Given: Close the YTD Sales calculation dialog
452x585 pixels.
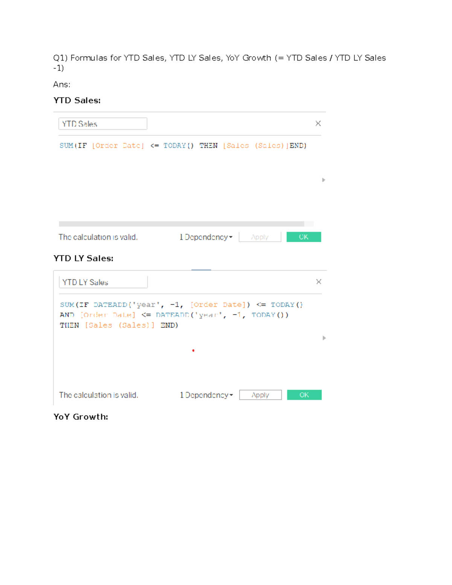Looking at the screenshot, I should (318, 124).
